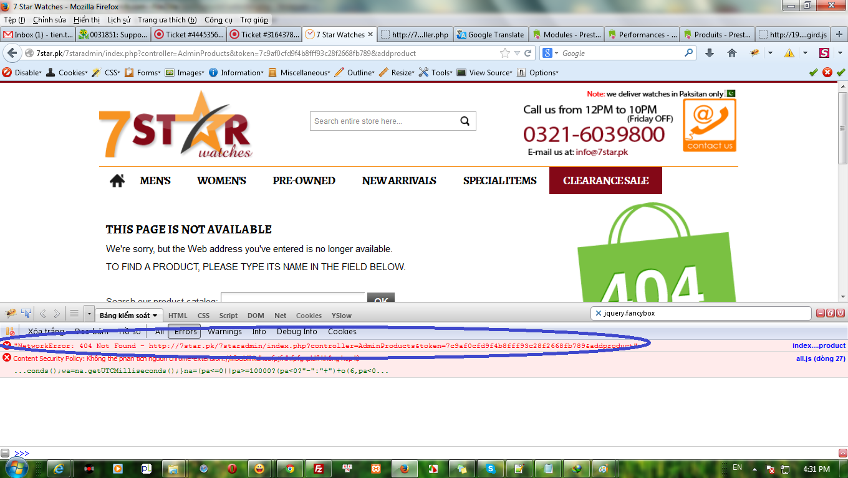Expand the Outline dropdown
Viewport: 848px width, 478px height.
tap(355, 73)
